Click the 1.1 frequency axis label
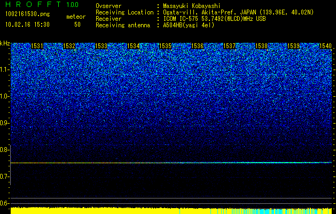This screenshot has height=214, width=336. tap(5, 70)
